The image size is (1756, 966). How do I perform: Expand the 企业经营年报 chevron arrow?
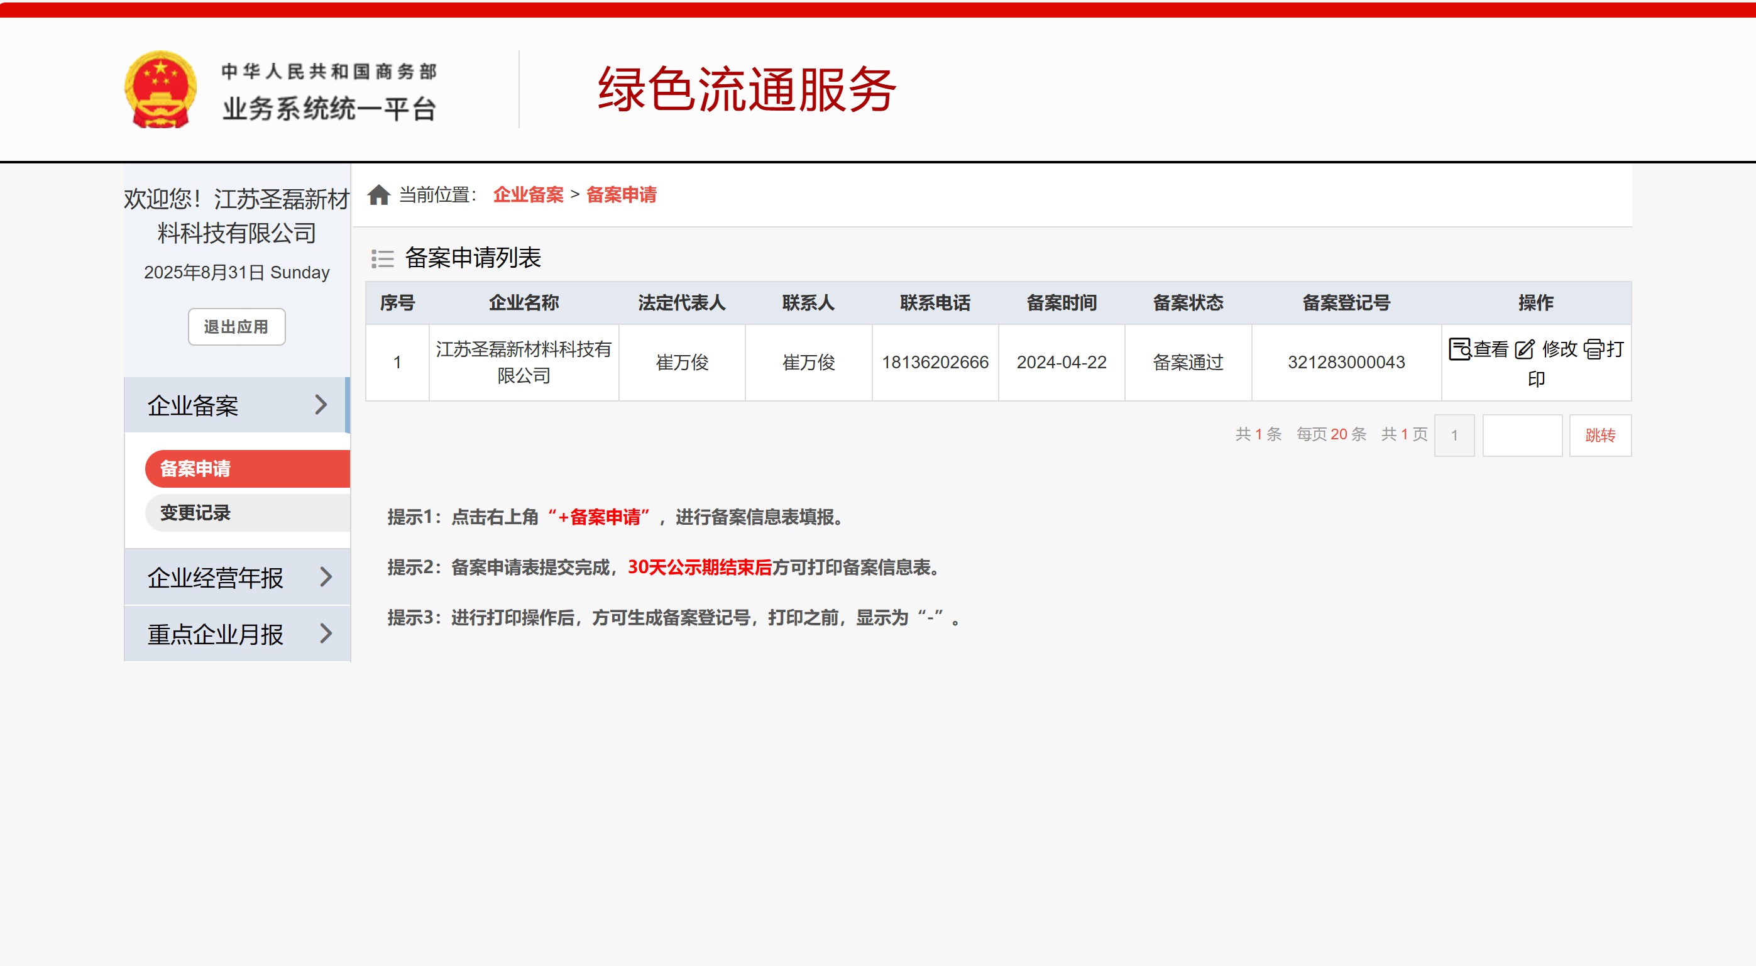(326, 578)
